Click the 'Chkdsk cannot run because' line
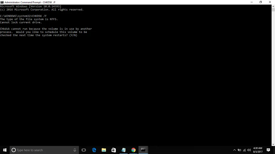Screen dimensions: 275x154 46,29
